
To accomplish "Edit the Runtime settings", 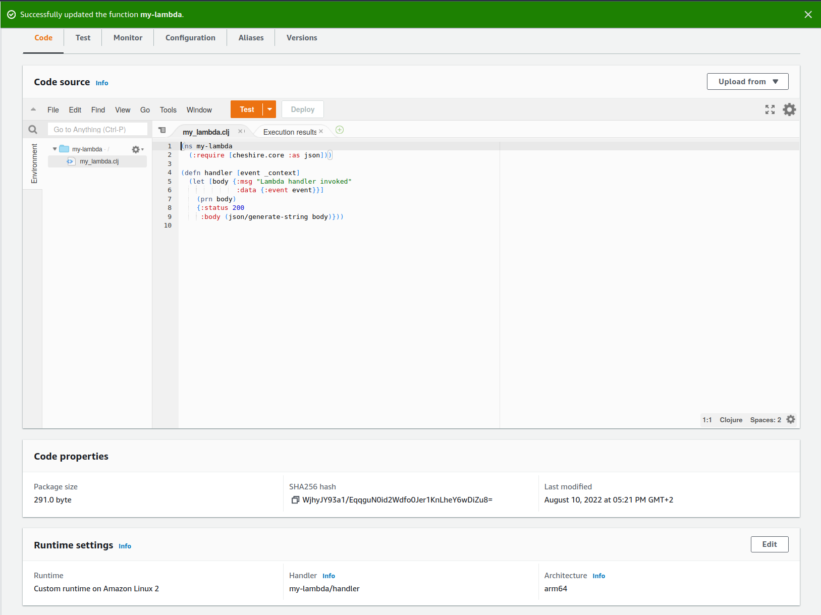I will point(769,544).
